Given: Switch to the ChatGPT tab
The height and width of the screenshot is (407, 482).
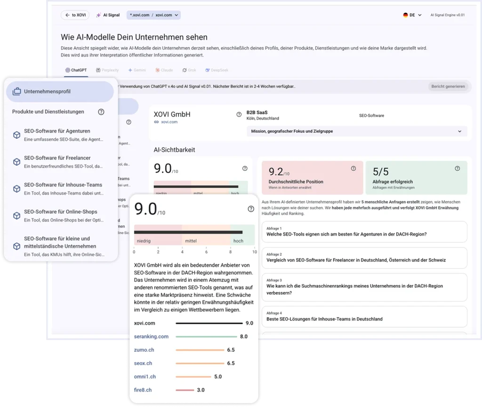Looking at the screenshot, I should (x=76, y=70).
